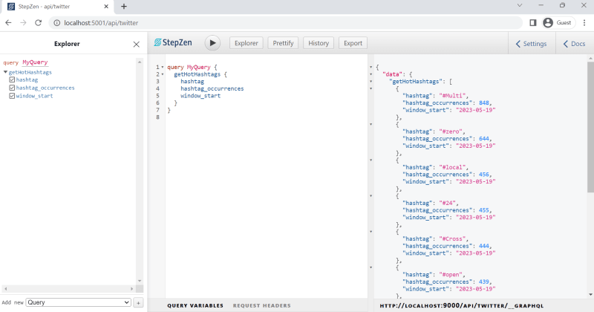Add new operation with plus button
The width and height of the screenshot is (594, 312).
pyautogui.click(x=138, y=302)
